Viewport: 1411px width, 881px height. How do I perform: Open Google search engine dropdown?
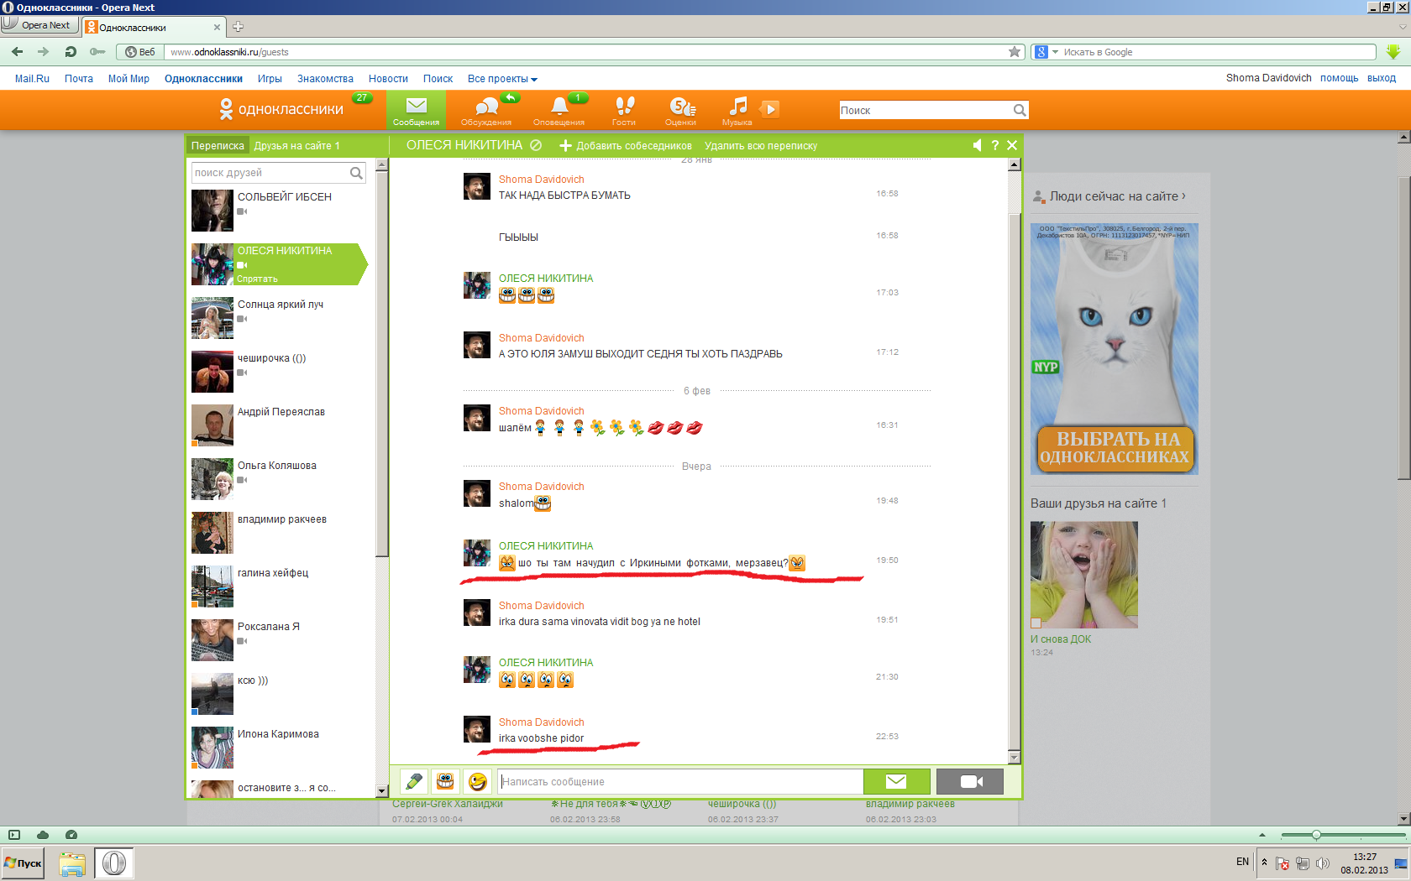1046,52
